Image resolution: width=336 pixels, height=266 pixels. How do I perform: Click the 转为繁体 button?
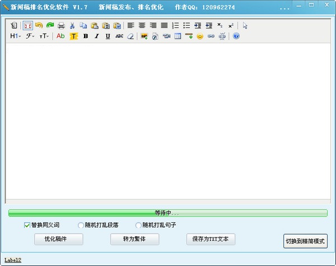click(x=134, y=239)
